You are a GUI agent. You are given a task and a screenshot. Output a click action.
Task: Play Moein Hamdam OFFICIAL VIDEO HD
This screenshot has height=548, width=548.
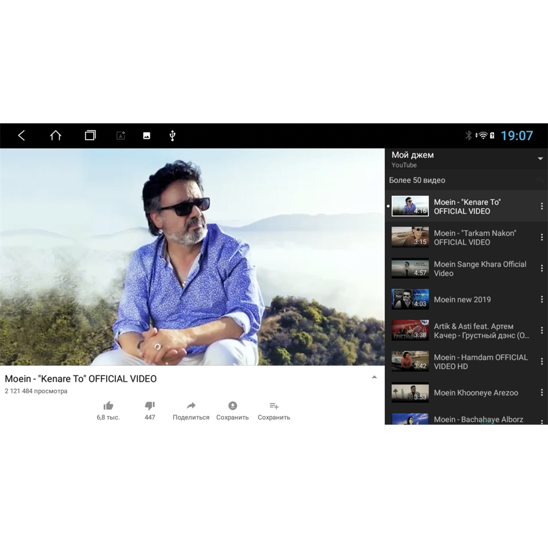(x=466, y=362)
